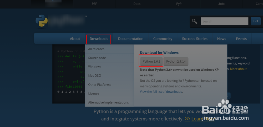Open the Jobs top bar tab
Image resolution: width=263 pixels, height=127 pixels.
[x=221, y=4]
